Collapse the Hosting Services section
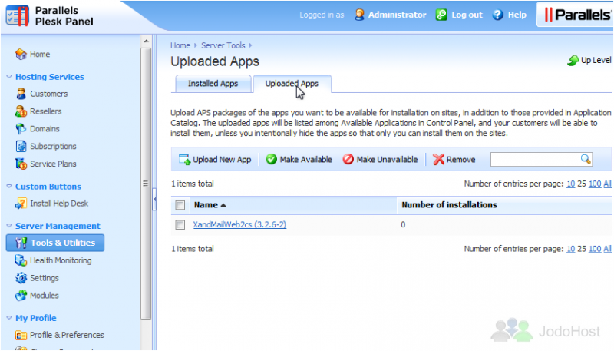 click(x=9, y=77)
